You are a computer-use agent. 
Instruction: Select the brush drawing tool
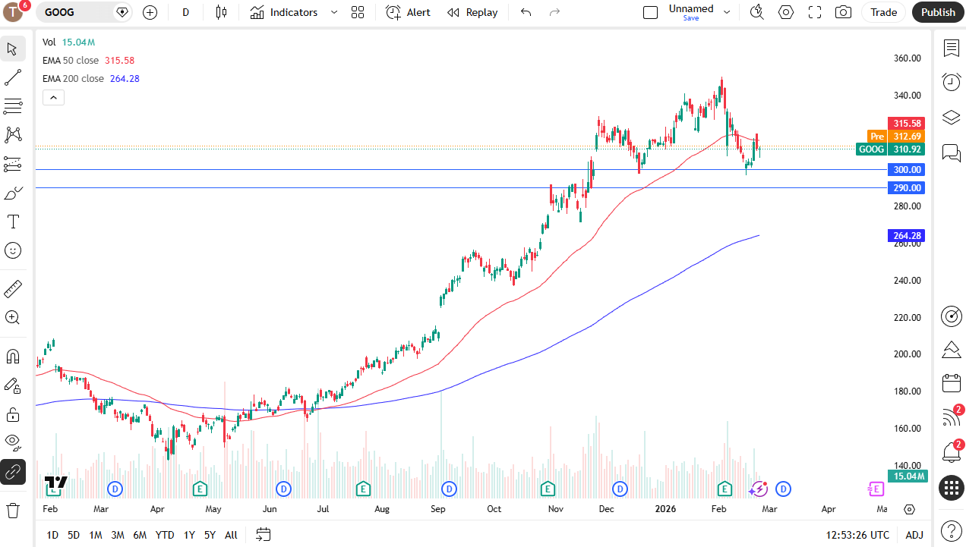(x=13, y=193)
